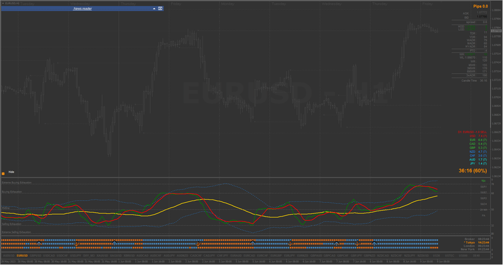This screenshot has height=265, width=503.
Task: Open the News reader title link
Action: point(82,9)
